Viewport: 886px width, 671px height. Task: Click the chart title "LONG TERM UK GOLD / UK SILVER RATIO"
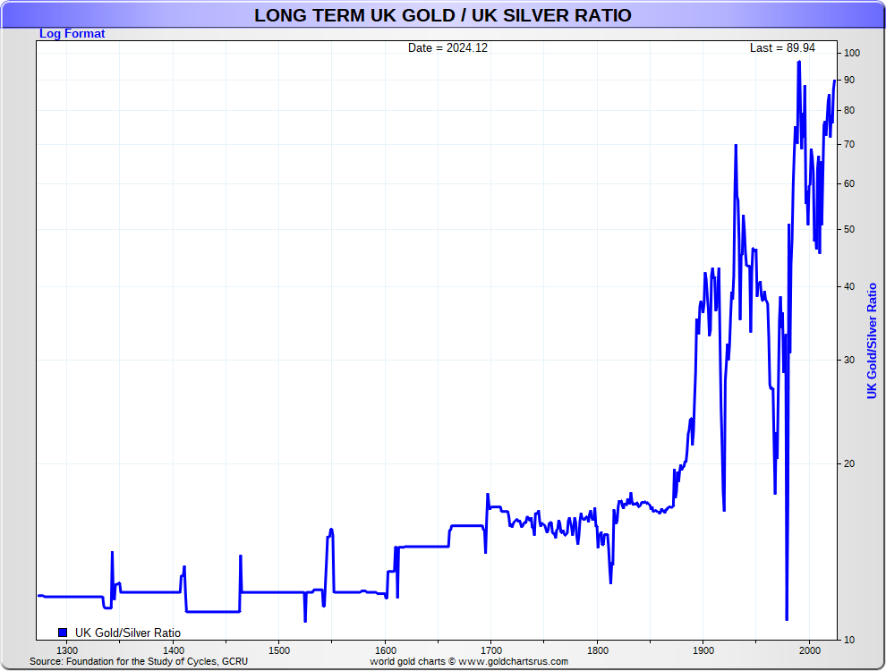(442, 15)
